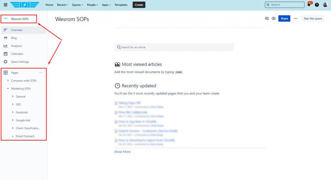Click the Show More link
The width and height of the screenshot is (331, 180).
(122, 152)
